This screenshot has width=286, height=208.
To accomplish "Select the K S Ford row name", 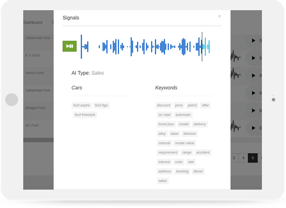I will click(x=33, y=56).
